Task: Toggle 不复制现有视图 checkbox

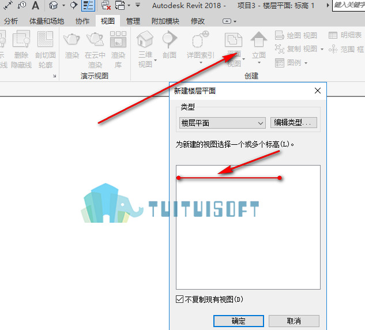Action: 179,299
